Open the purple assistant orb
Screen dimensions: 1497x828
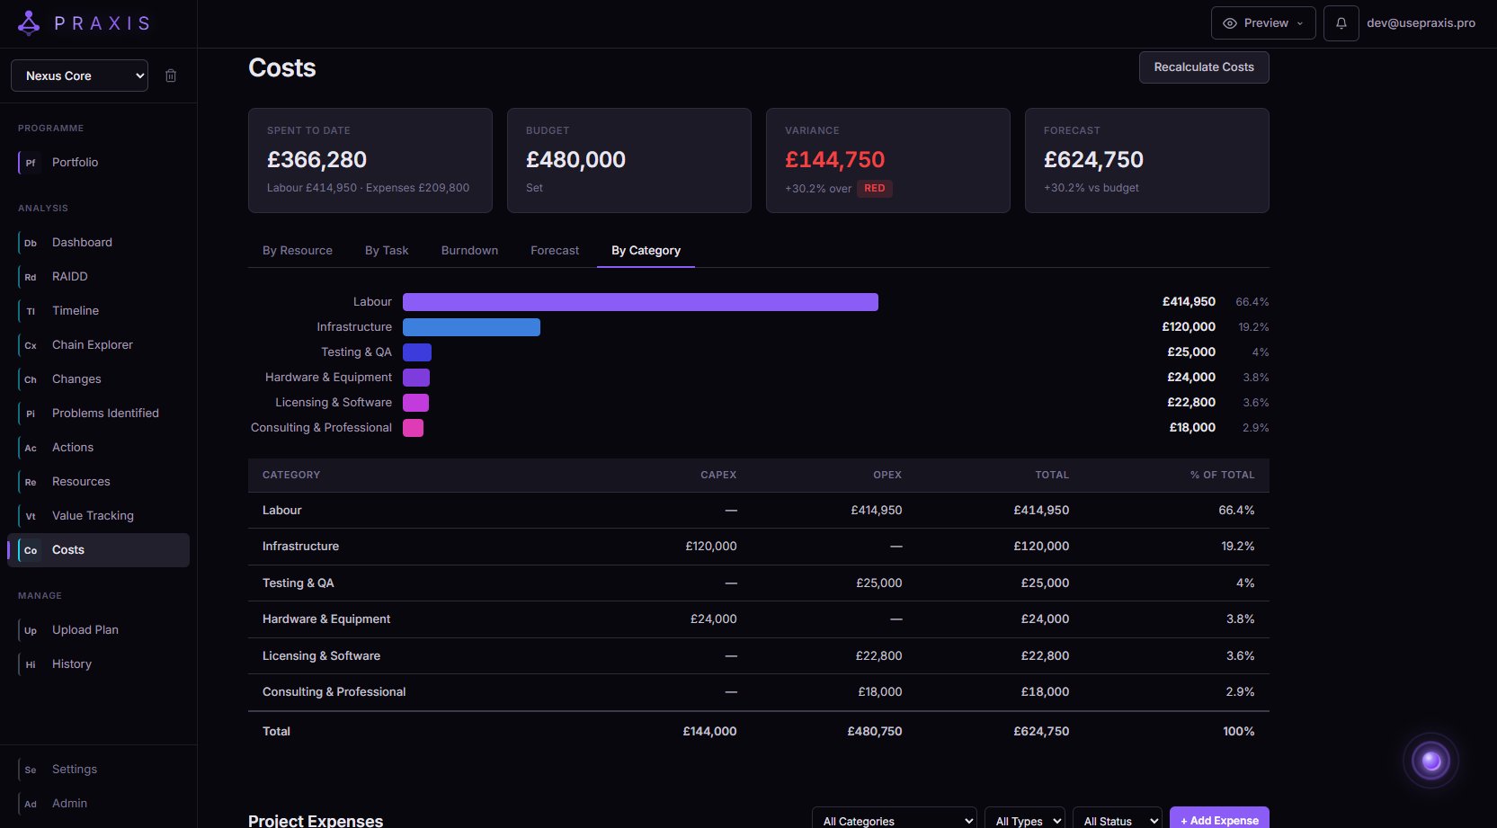tap(1430, 761)
